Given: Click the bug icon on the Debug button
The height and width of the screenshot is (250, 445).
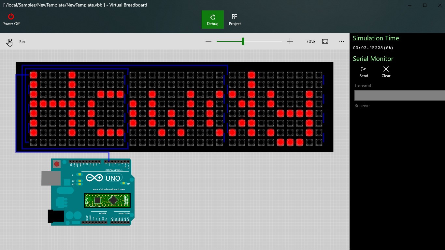Looking at the screenshot, I should (x=213, y=16).
